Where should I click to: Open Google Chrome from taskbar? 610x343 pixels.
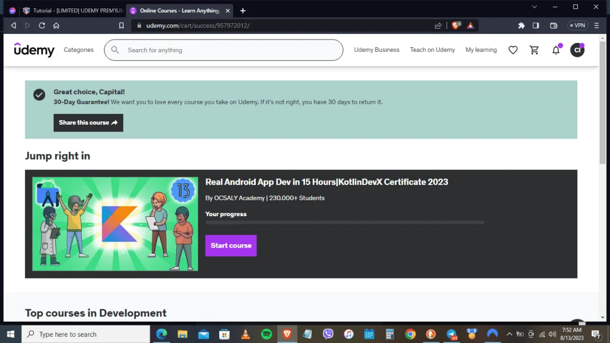click(x=410, y=334)
